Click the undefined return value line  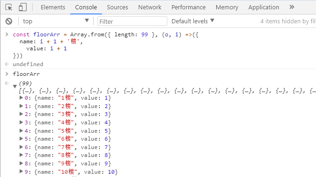coord(28,64)
